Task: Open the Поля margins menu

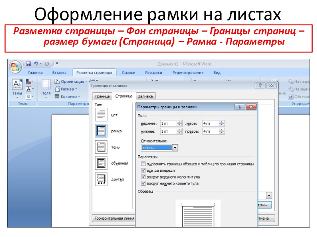Action: (46, 88)
